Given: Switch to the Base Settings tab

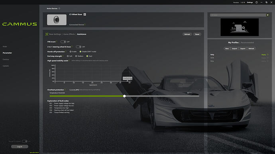Looking at the screenshot, I should click(x=55, y=34).
